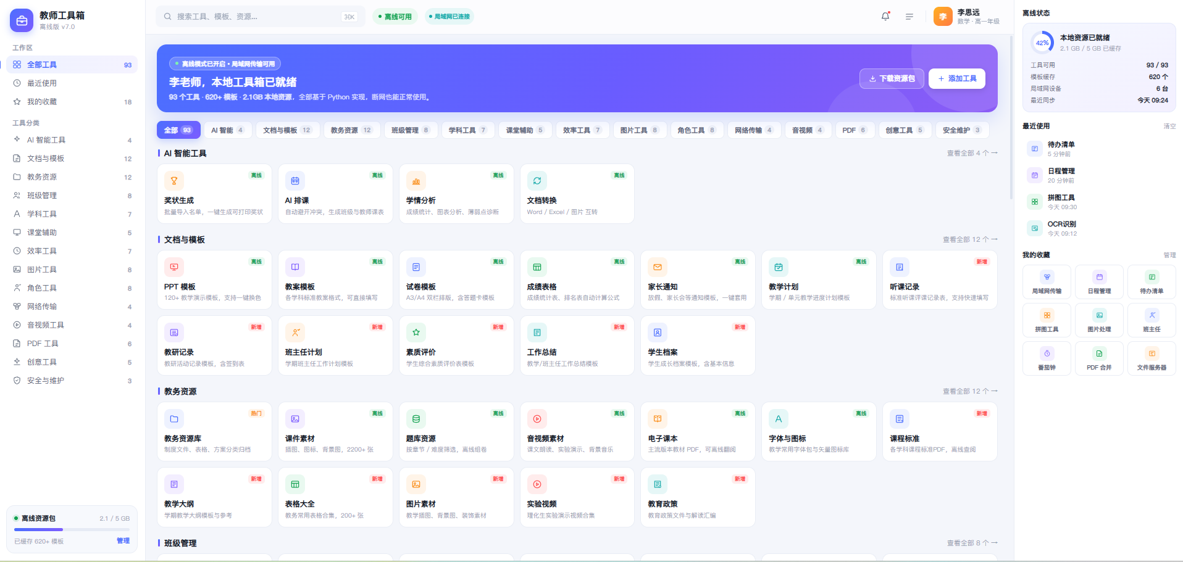The image size is (1183, 562).
Task: Click the 家长通知 envelope icon
Action: pos(658,267)
